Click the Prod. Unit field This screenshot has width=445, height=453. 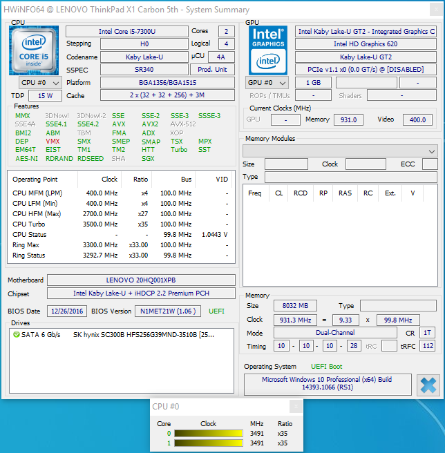[212, 70]
